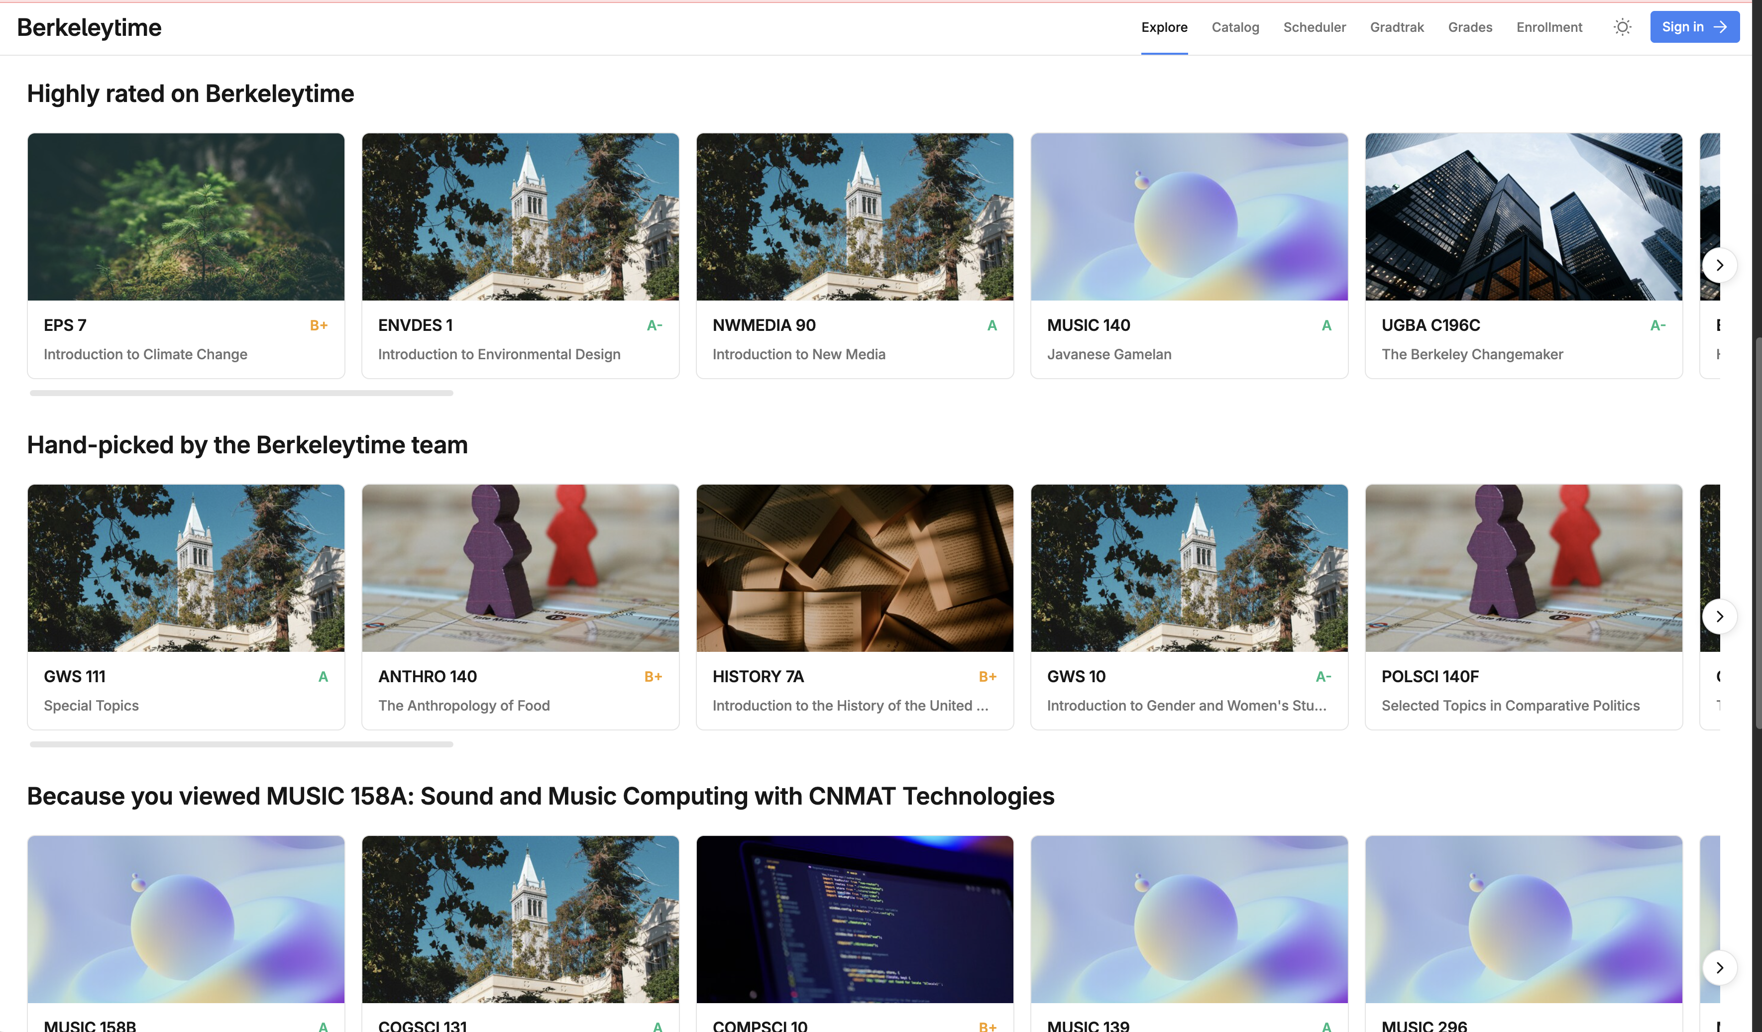Click the GWS 111 course code
The image size is (1762, 1032).
(x=74, y=676)
